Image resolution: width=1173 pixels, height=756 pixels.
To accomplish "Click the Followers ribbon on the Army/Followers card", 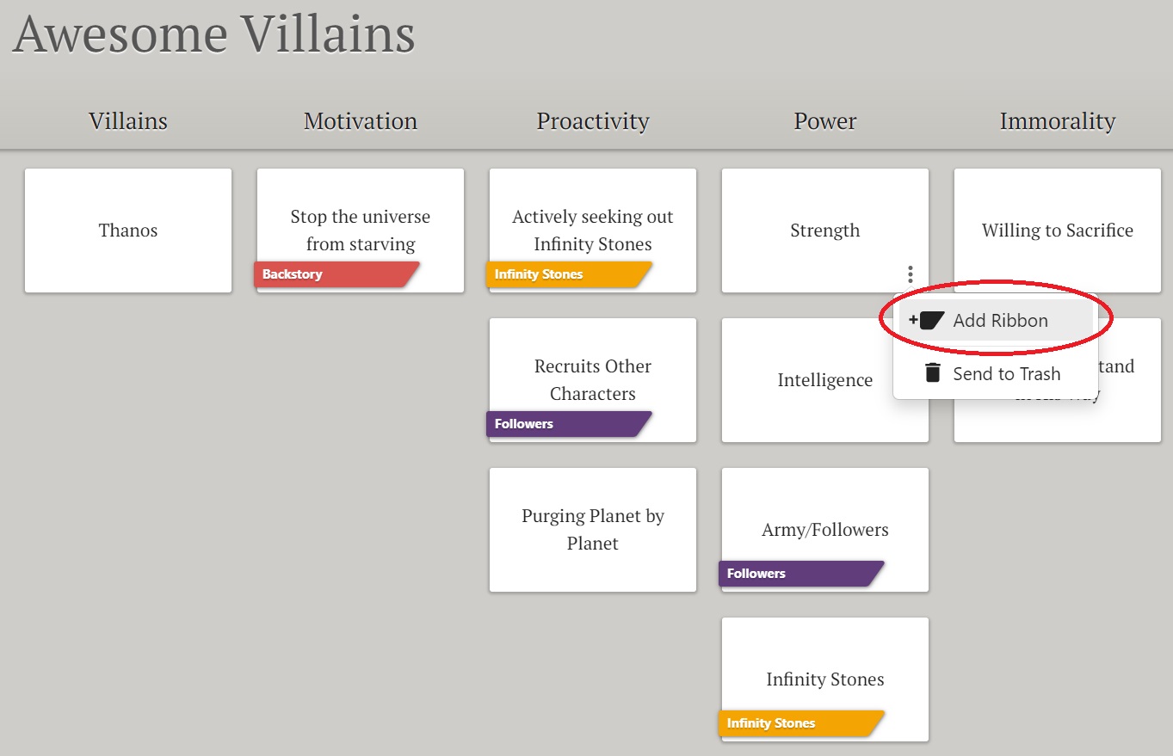I will pyautogui.click(x=801, y=574).
